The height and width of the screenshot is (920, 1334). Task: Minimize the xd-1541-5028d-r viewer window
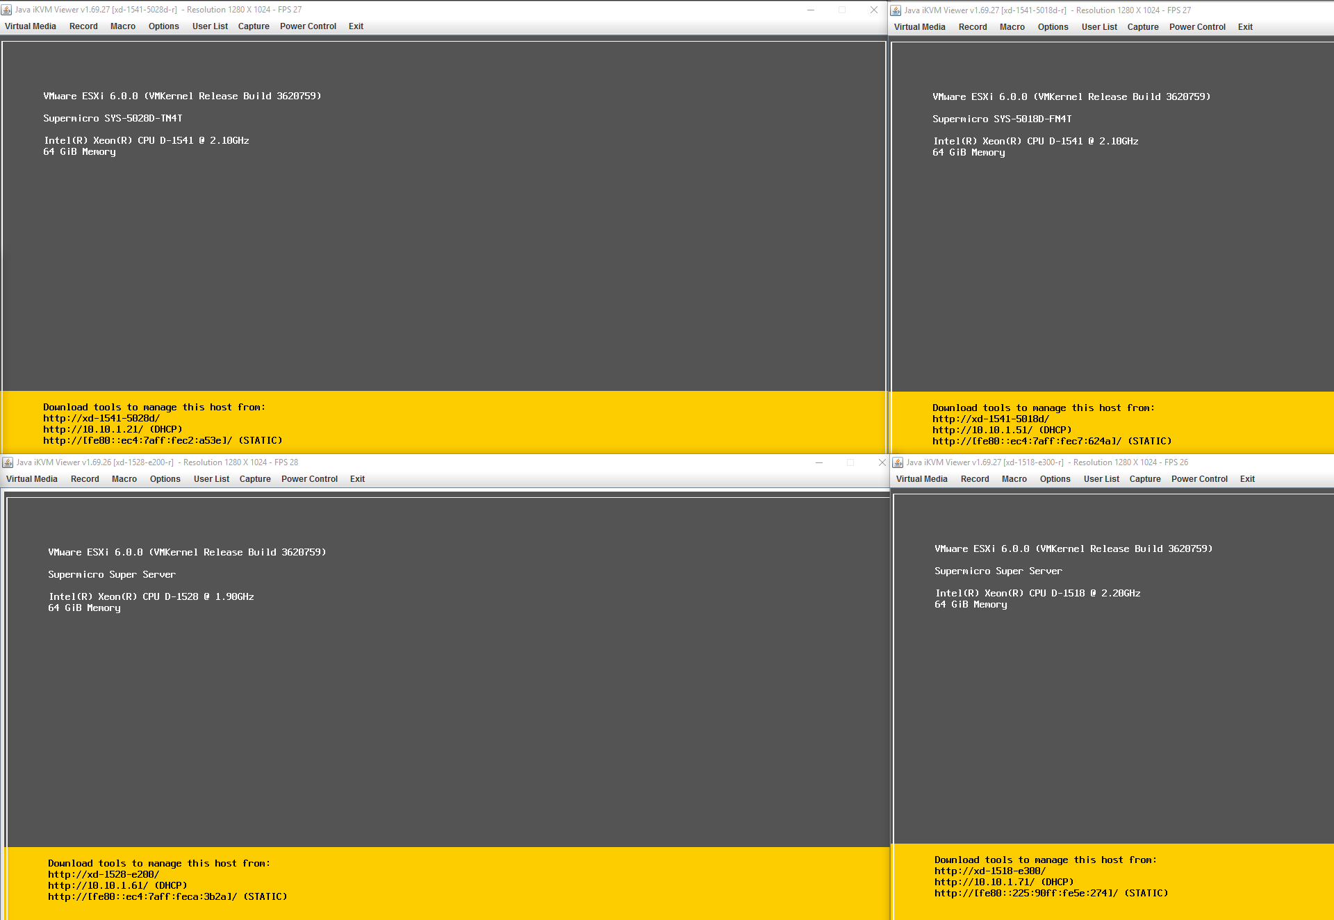click(810, 10)
